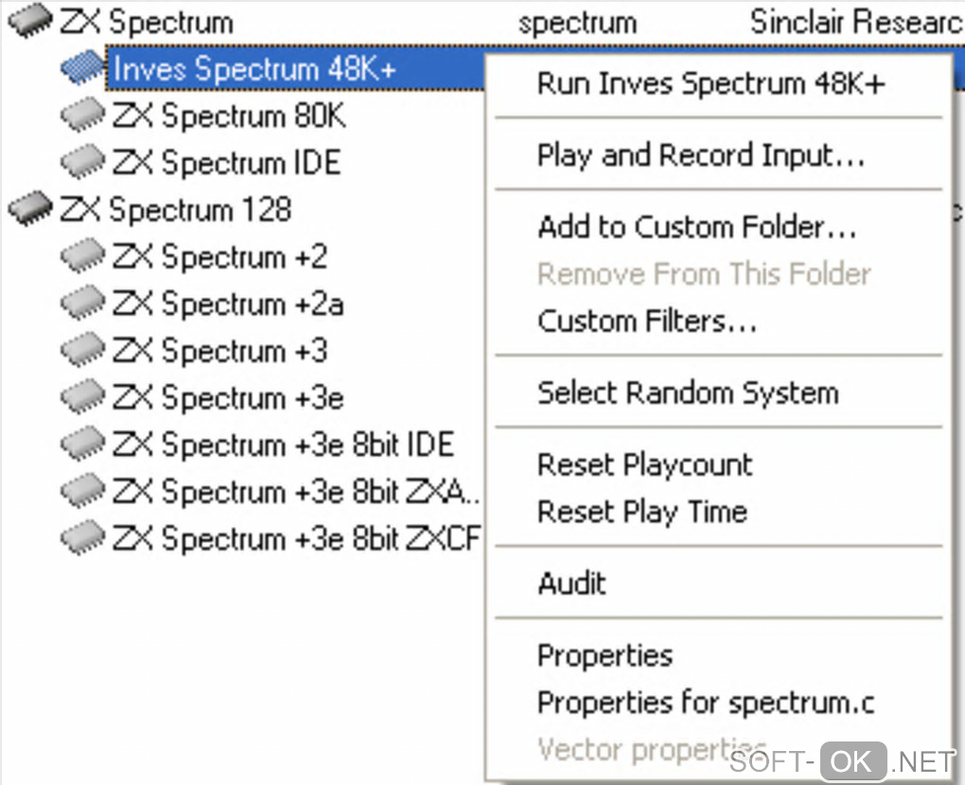Open Properties for spectrum.c
The height and width of the screenshot is (785, 965).
coord(706,703)
